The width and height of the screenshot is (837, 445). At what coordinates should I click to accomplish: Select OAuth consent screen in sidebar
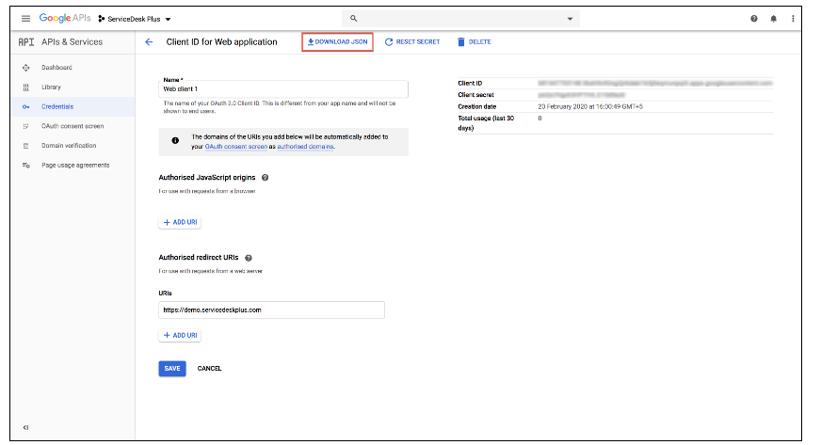pos(72,126)
